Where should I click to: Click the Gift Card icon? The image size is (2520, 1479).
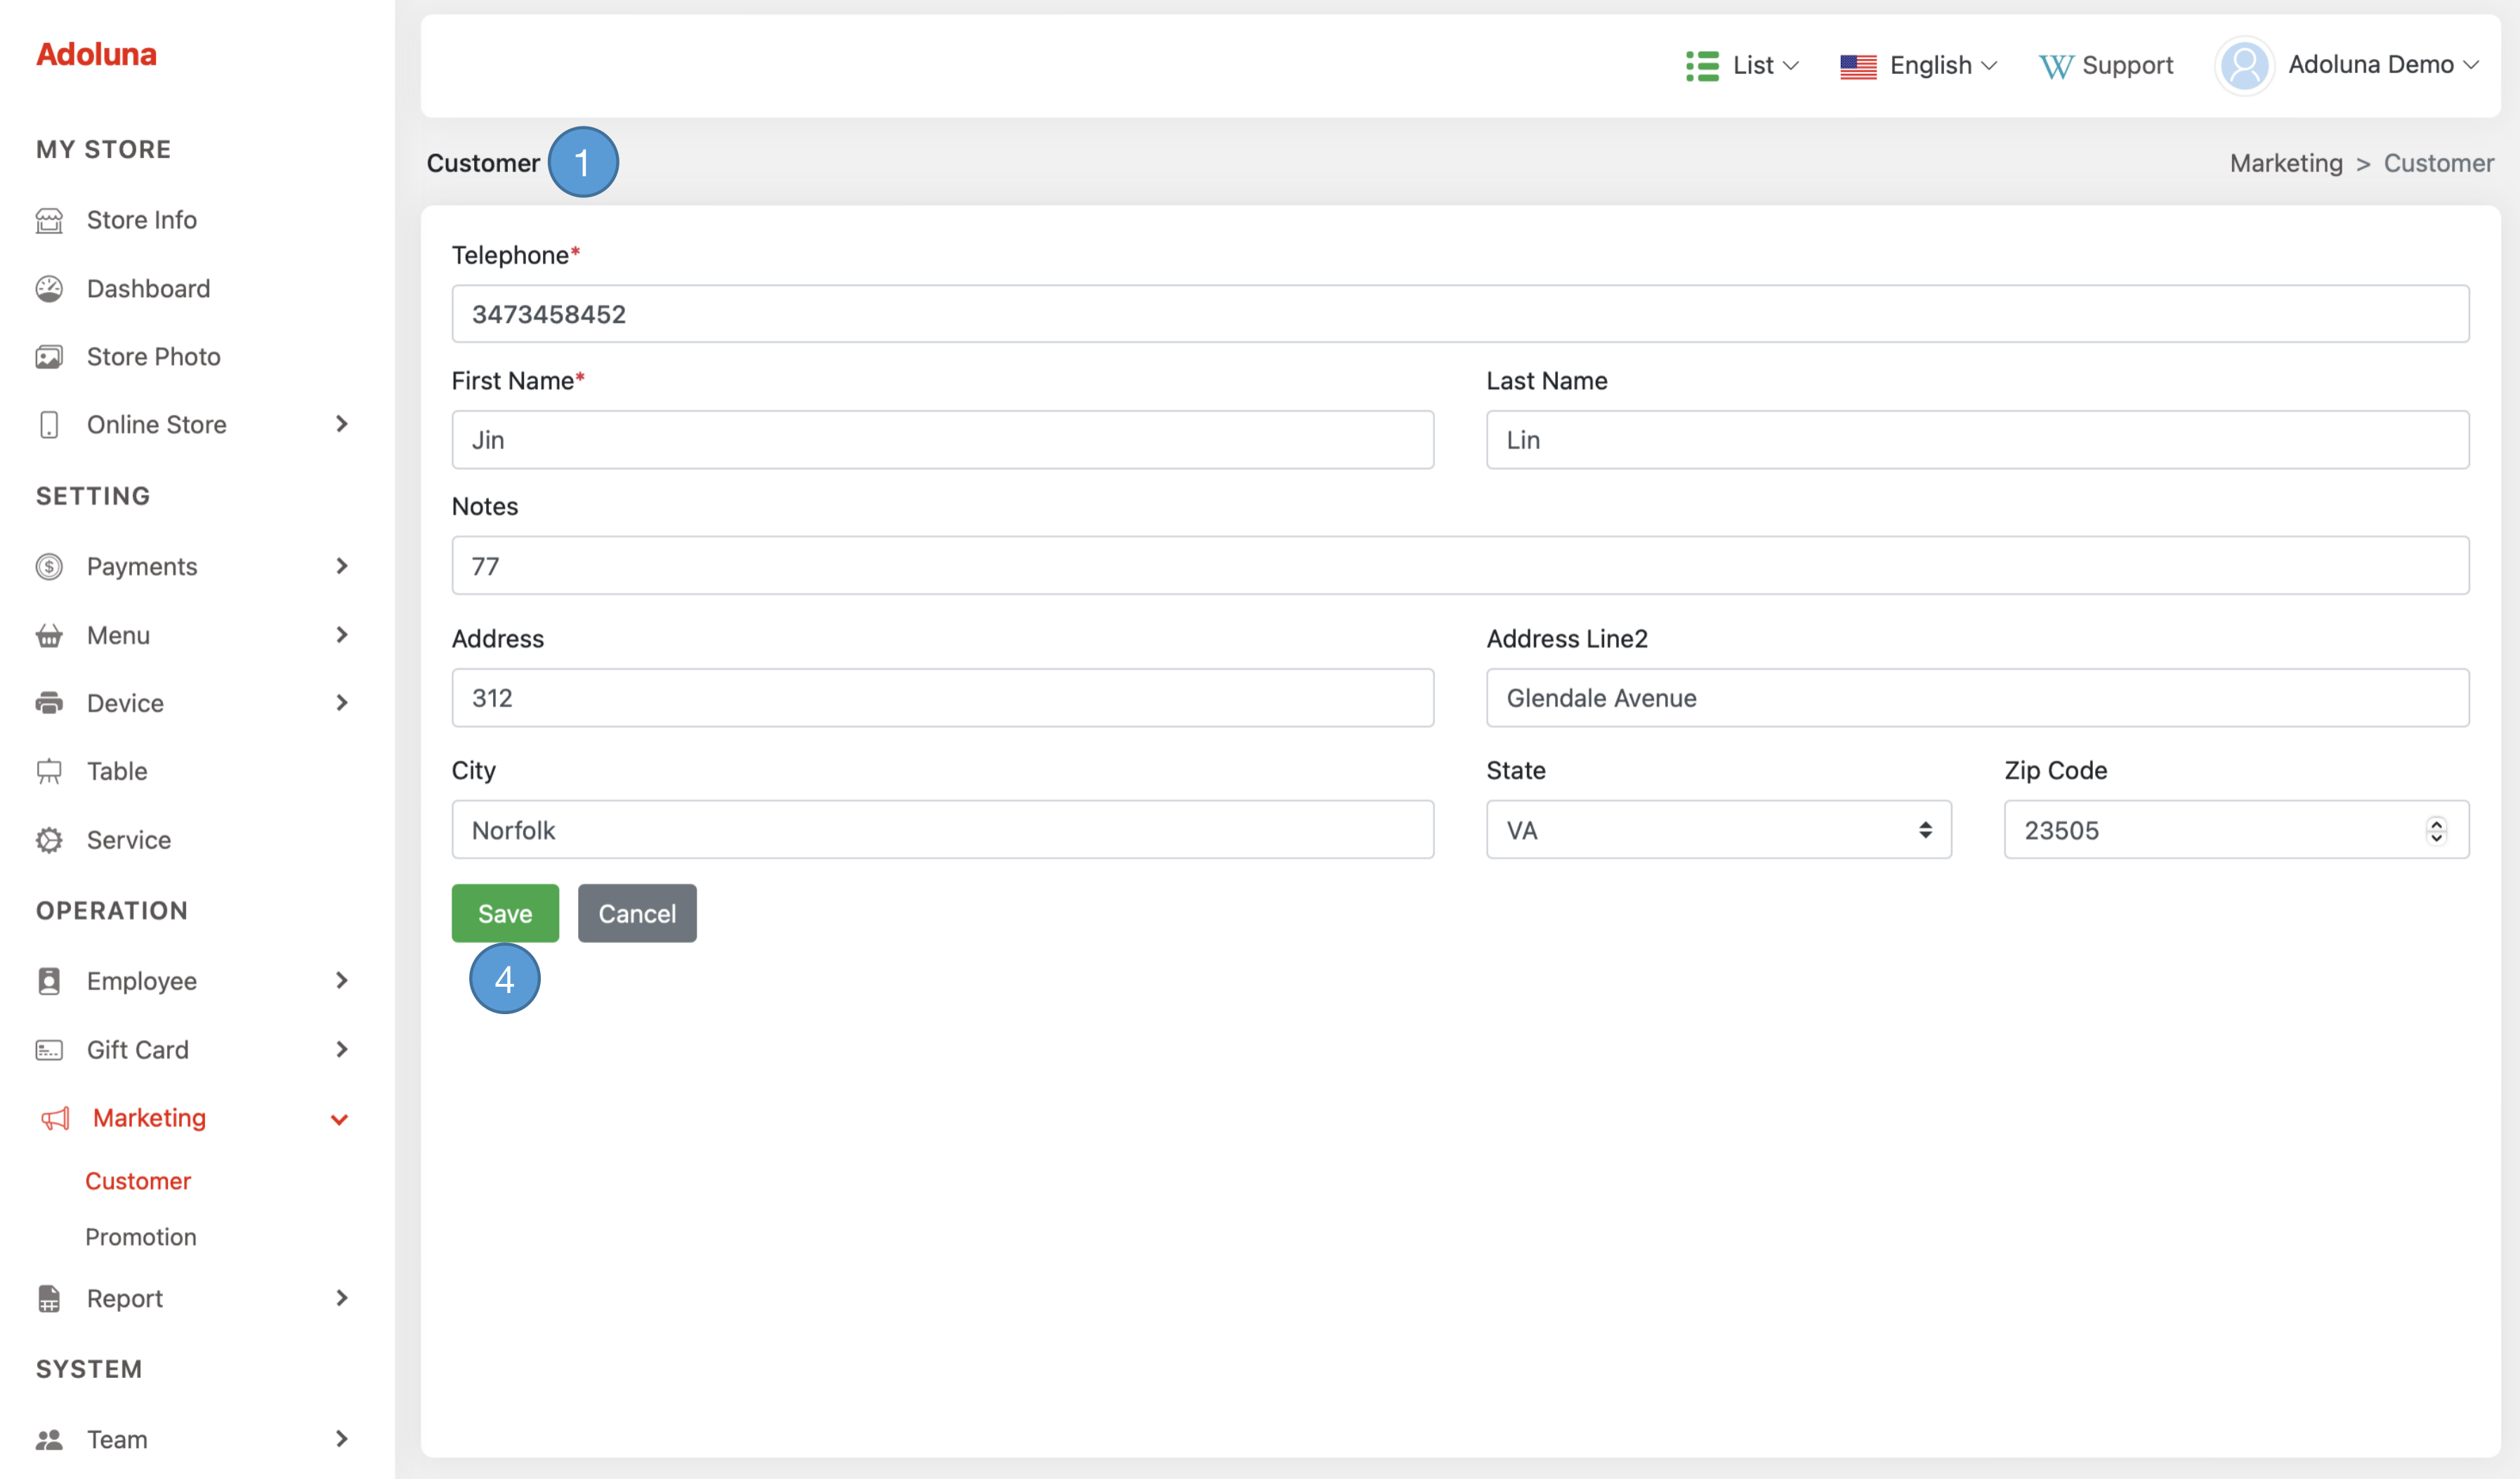pos(49,1050)
